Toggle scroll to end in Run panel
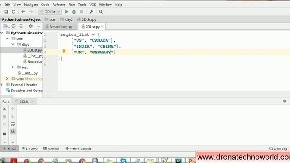Screen dimensions: 290x163 pos(13,132)
